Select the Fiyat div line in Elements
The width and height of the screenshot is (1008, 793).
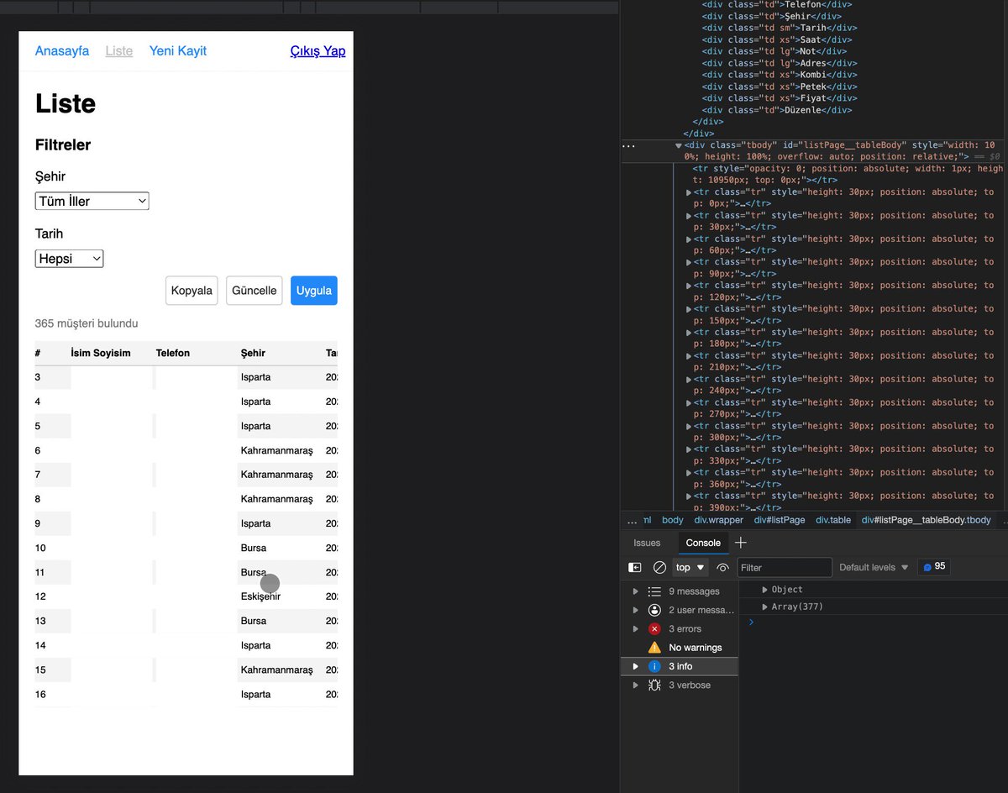coord(780,98)
